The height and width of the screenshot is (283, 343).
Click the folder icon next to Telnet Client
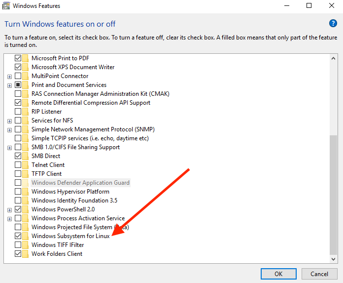coord(25,165)
